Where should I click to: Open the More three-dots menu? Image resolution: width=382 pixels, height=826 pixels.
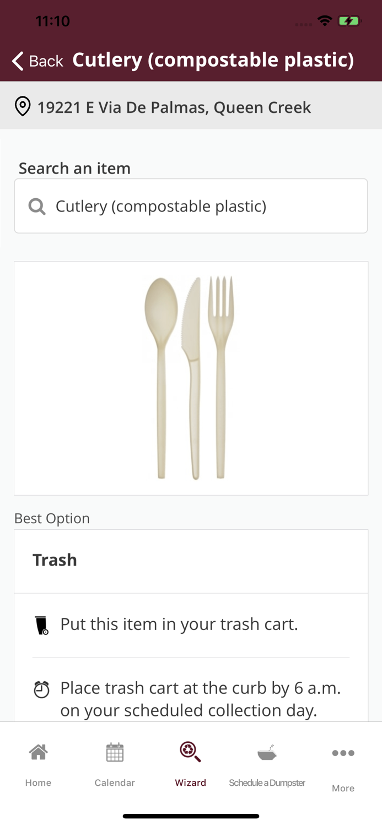[343, 753]
